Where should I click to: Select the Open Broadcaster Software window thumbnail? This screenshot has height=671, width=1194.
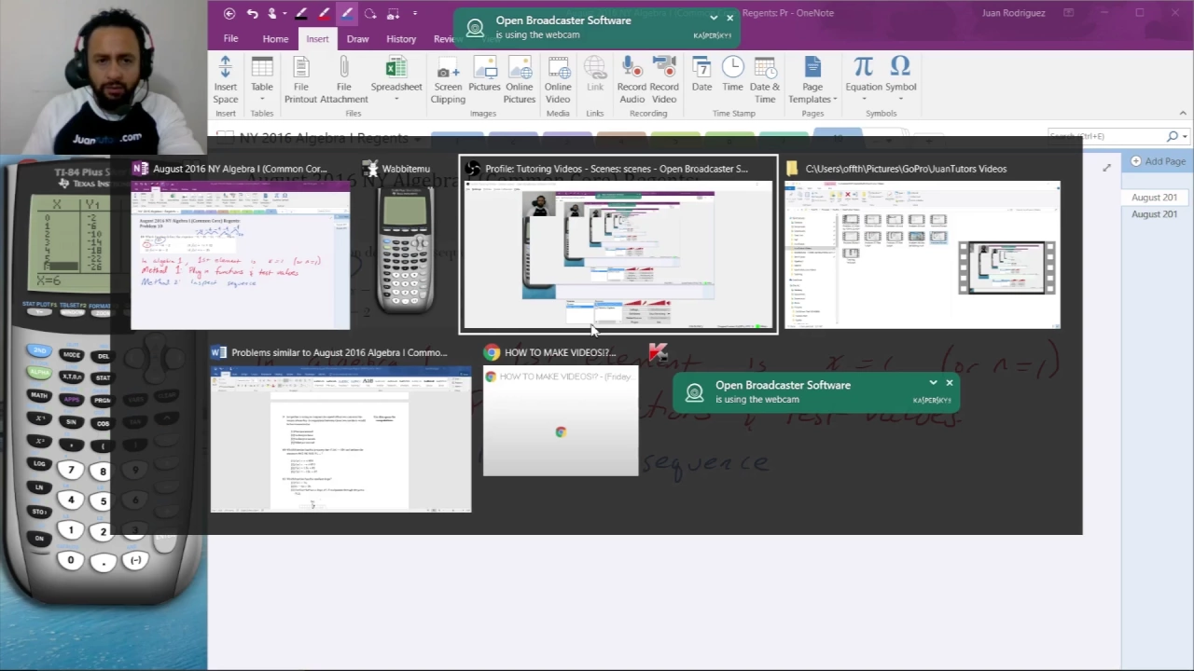(618, 245)
